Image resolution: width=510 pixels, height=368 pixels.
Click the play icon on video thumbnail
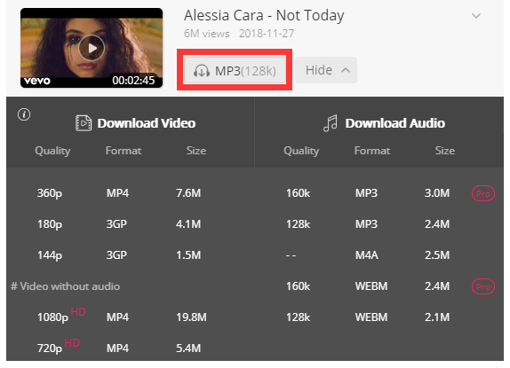coord(92,48)
